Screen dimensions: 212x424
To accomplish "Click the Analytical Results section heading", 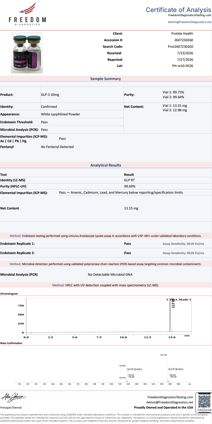I will tap(105, 165).
